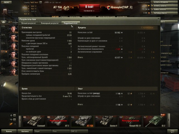Image resolution: width=179 pixels, height=134 pixels.
Task: Click the orange stripe favorites icon
Action: point(11,124)
